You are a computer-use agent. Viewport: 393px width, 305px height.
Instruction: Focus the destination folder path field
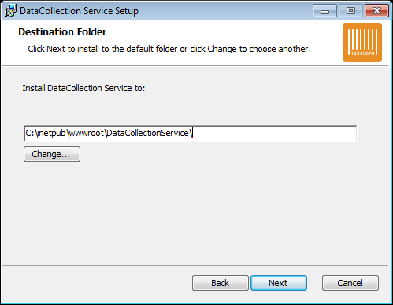(x=191, y=134)
